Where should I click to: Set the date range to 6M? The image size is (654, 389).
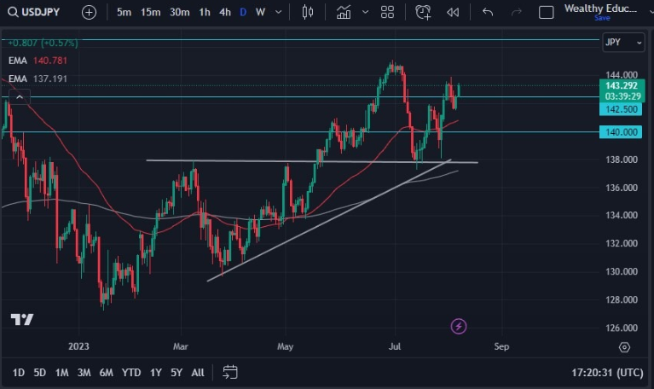[x=106, y=372]
